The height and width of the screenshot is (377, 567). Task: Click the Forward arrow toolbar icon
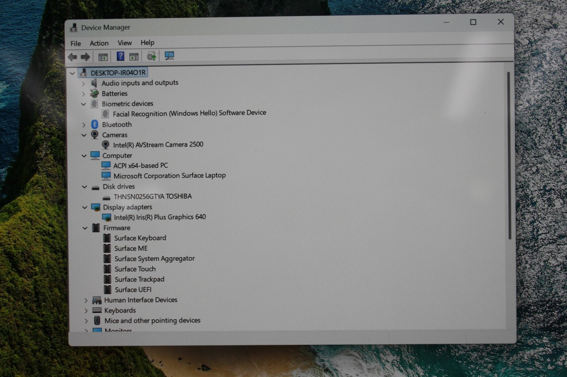pos(85,57)
